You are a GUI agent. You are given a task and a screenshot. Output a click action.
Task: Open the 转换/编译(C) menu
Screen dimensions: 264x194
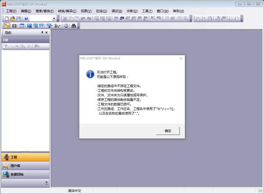tap(67, 11)
